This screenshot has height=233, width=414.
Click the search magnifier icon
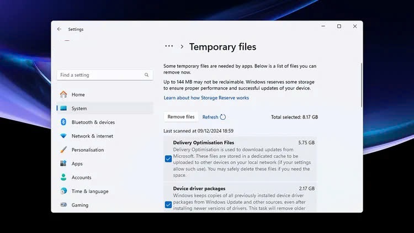pyautogui.click(x=147, y=75)
